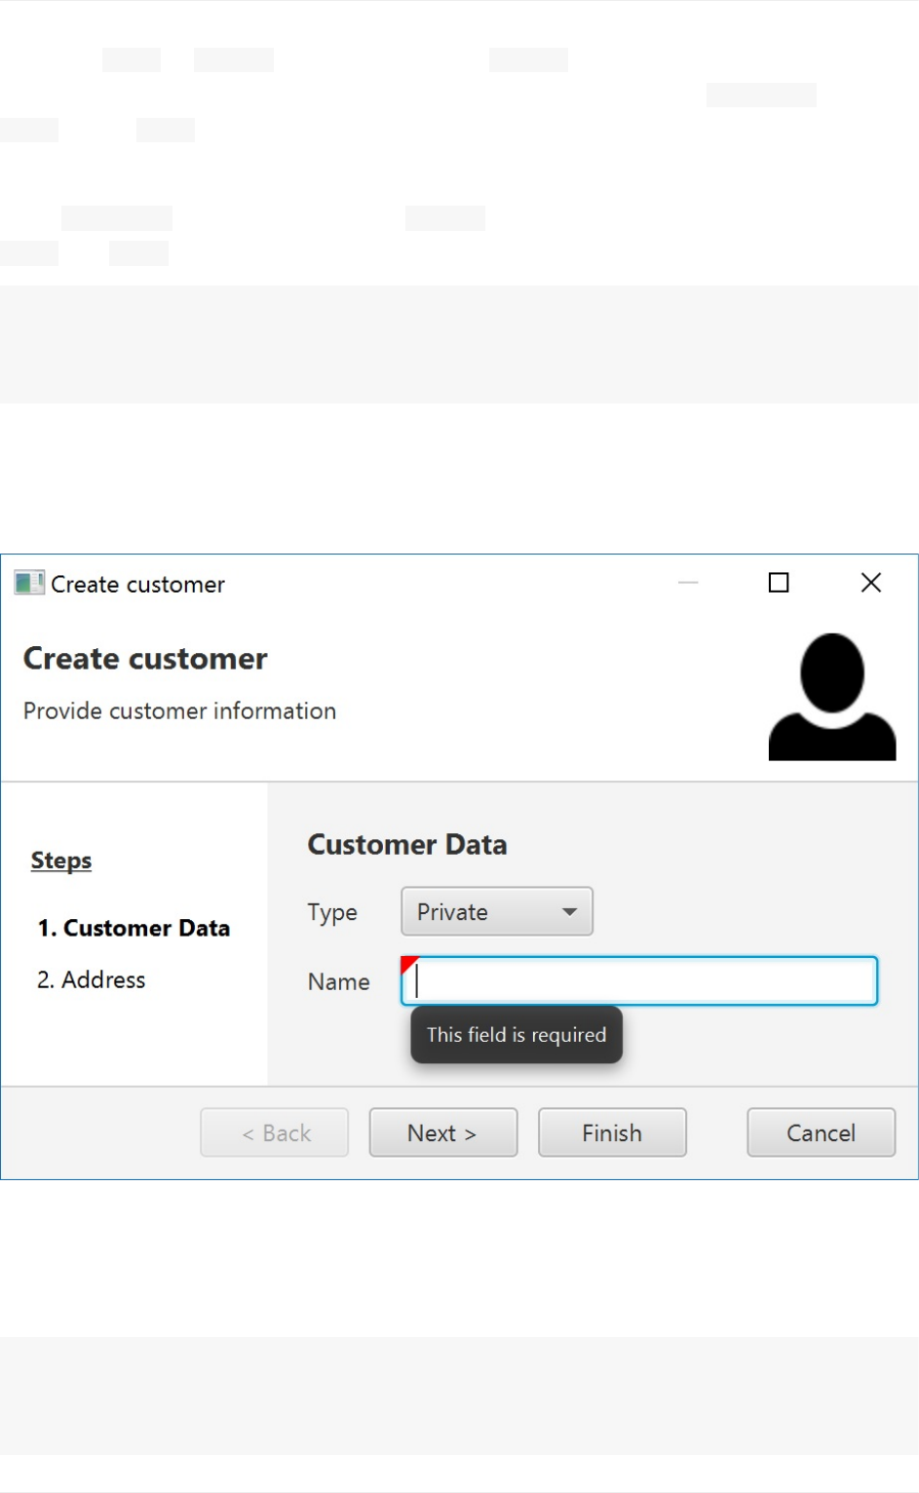The width and height of the screenshot is (919, 1493).
Task: Click the application icon in the title bar
Action: tap(29, 583)
